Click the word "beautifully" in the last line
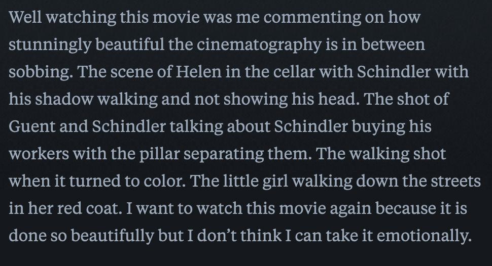Image resolution: width=492 pixels, height=266 pixels. point(113,236)
